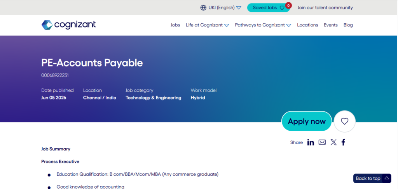Click the Share label
This screenshot has height=189, width=398.
(x=297, y=142)
